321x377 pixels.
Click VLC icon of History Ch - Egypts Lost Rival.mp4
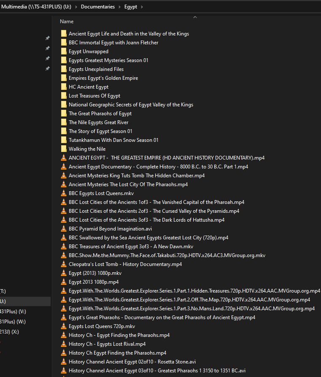click(64, 344)
